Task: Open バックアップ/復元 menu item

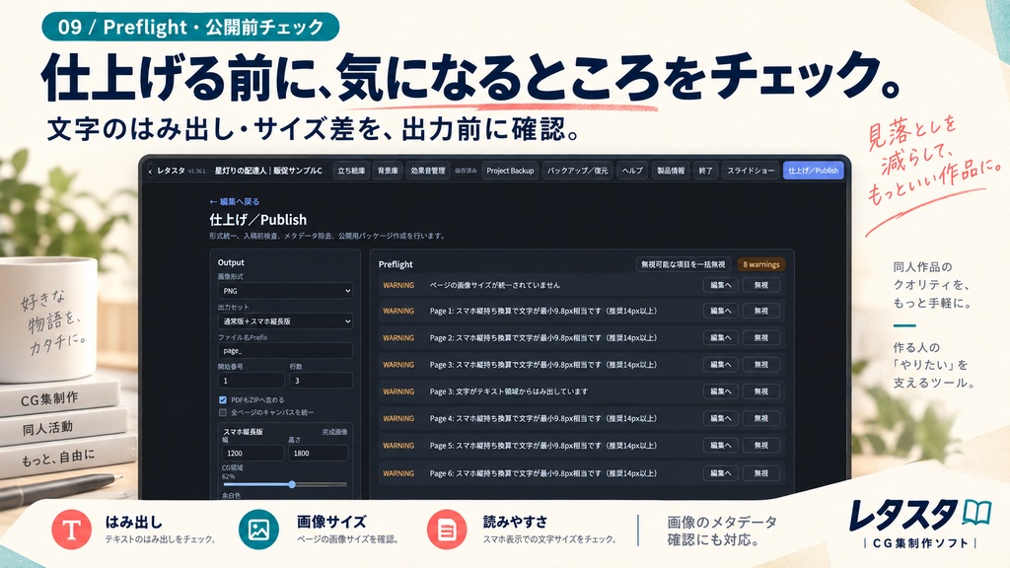Action: coord(577,171)
